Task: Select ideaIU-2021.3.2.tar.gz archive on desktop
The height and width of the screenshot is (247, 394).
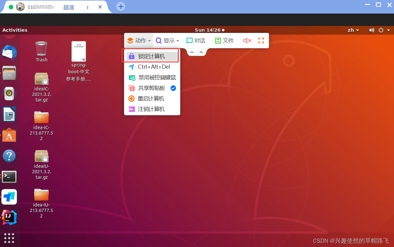Action: [41, 165]
